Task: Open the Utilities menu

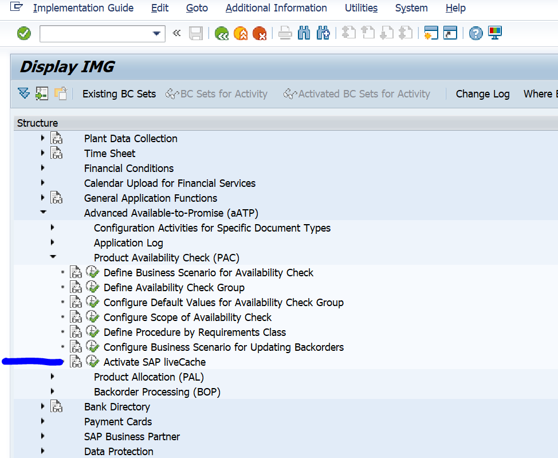Action: coord(361,8)
